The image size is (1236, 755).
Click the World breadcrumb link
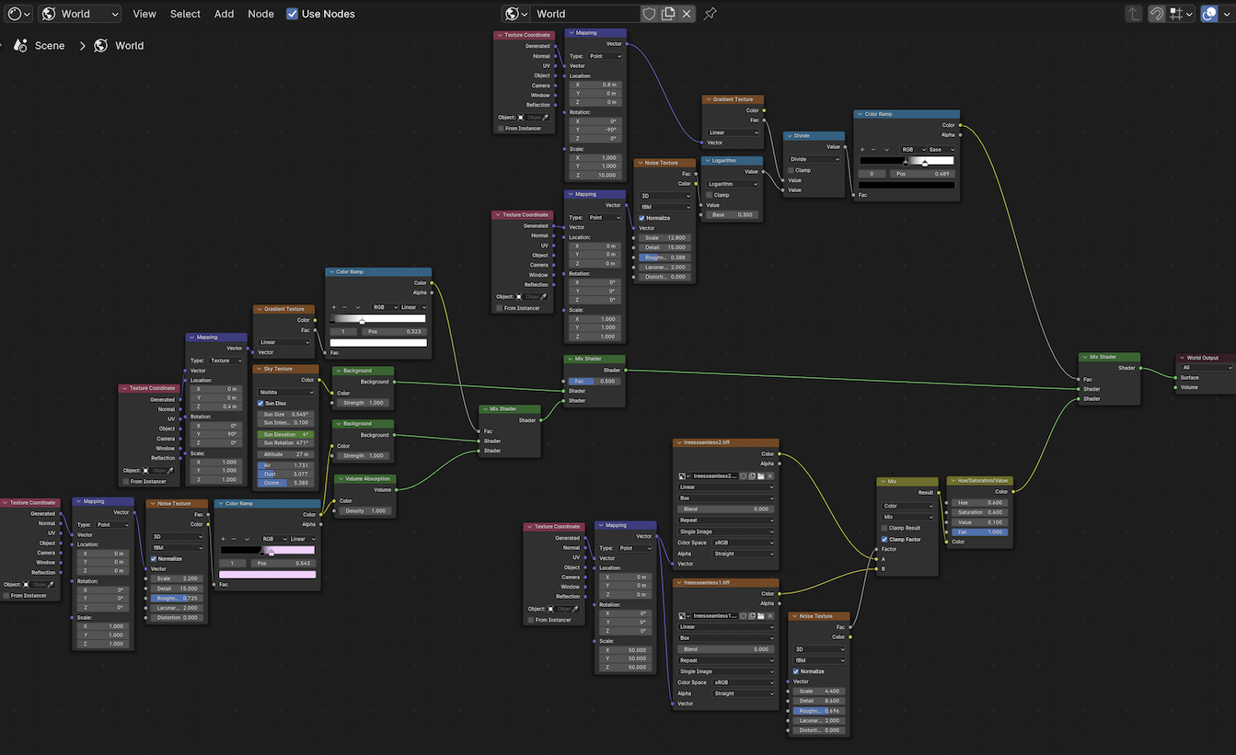pos(129,45)
